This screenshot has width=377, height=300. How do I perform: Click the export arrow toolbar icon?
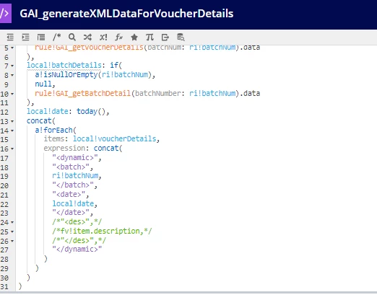click(165, 37)
